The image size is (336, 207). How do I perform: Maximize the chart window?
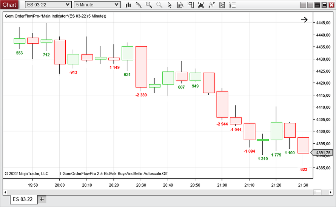[324, 5]
